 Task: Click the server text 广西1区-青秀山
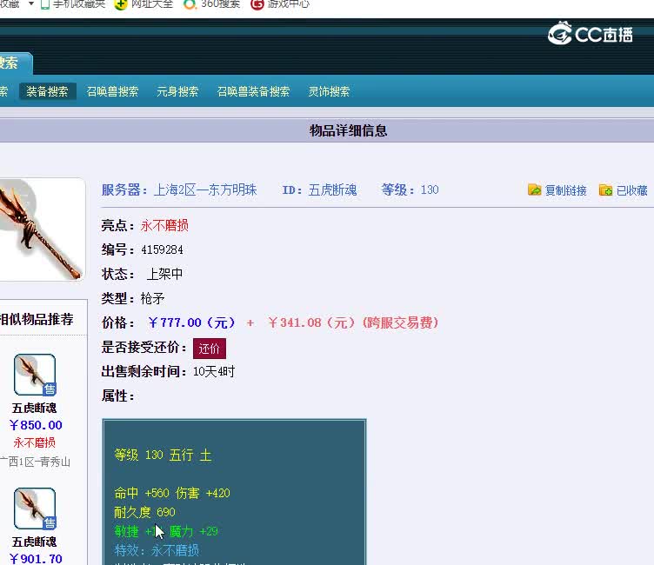(x=35, y=462)
